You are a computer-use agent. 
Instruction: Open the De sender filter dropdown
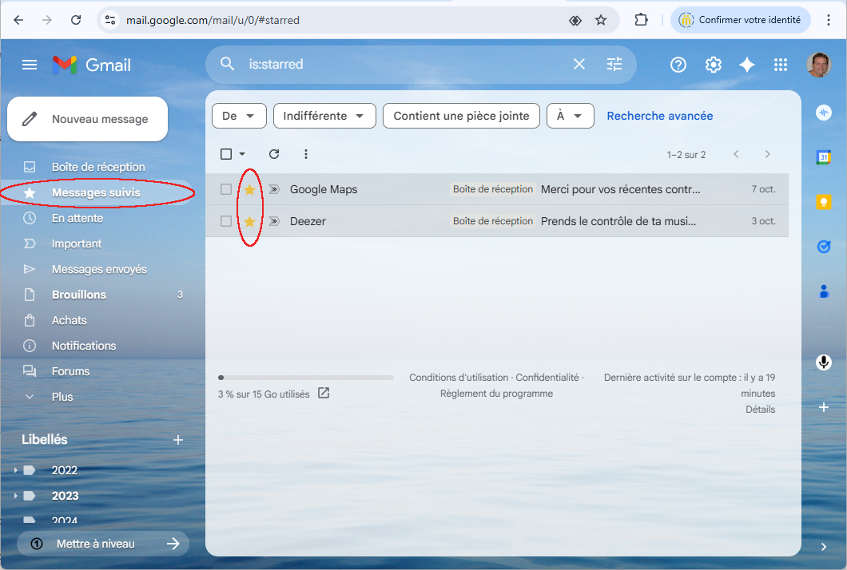(239, 116)
